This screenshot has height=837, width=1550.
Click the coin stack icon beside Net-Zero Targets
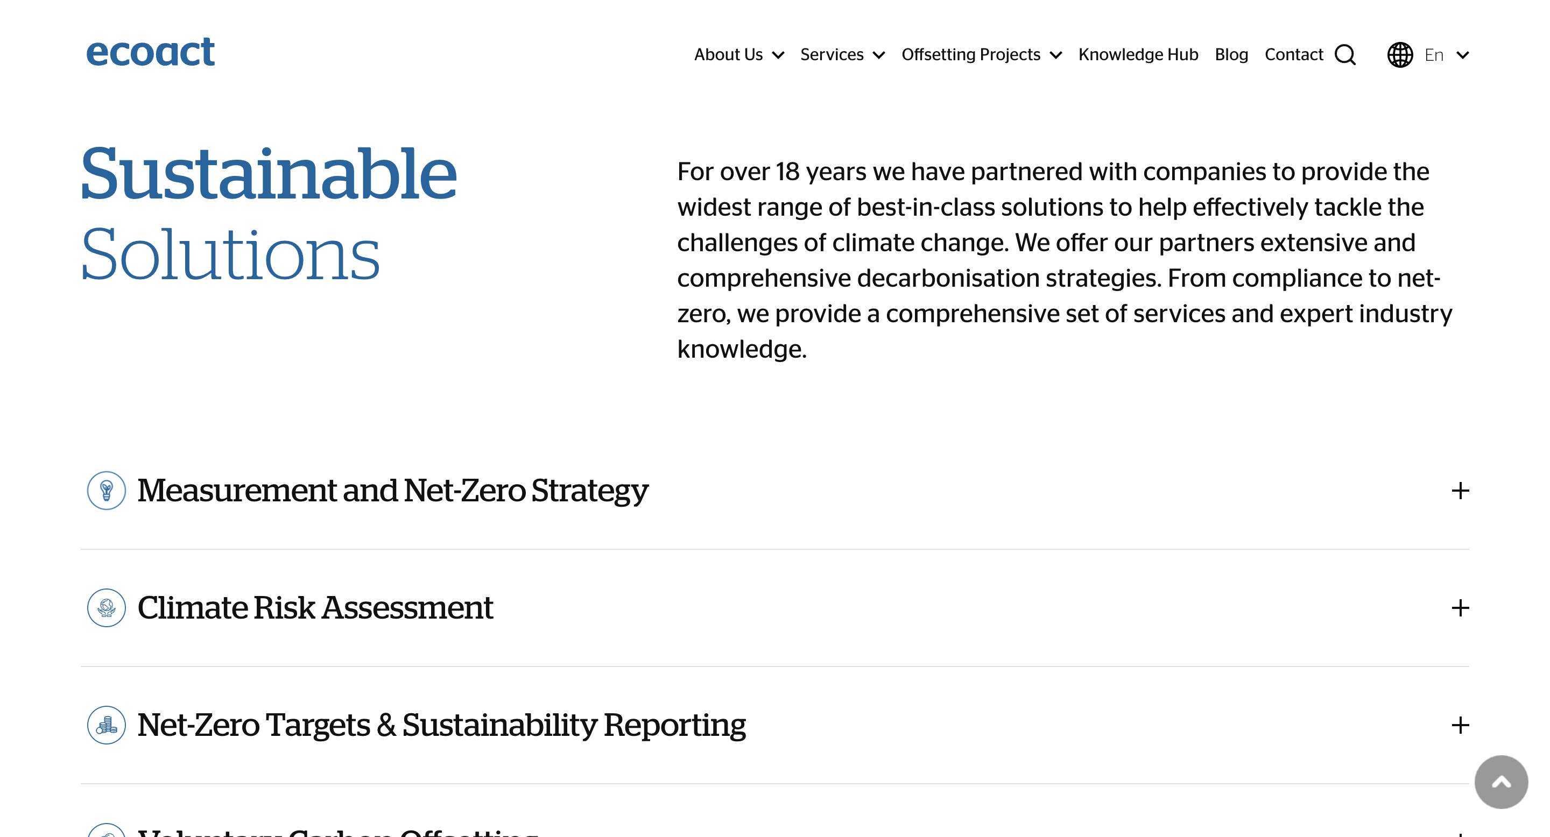click(x=107, y=725)
